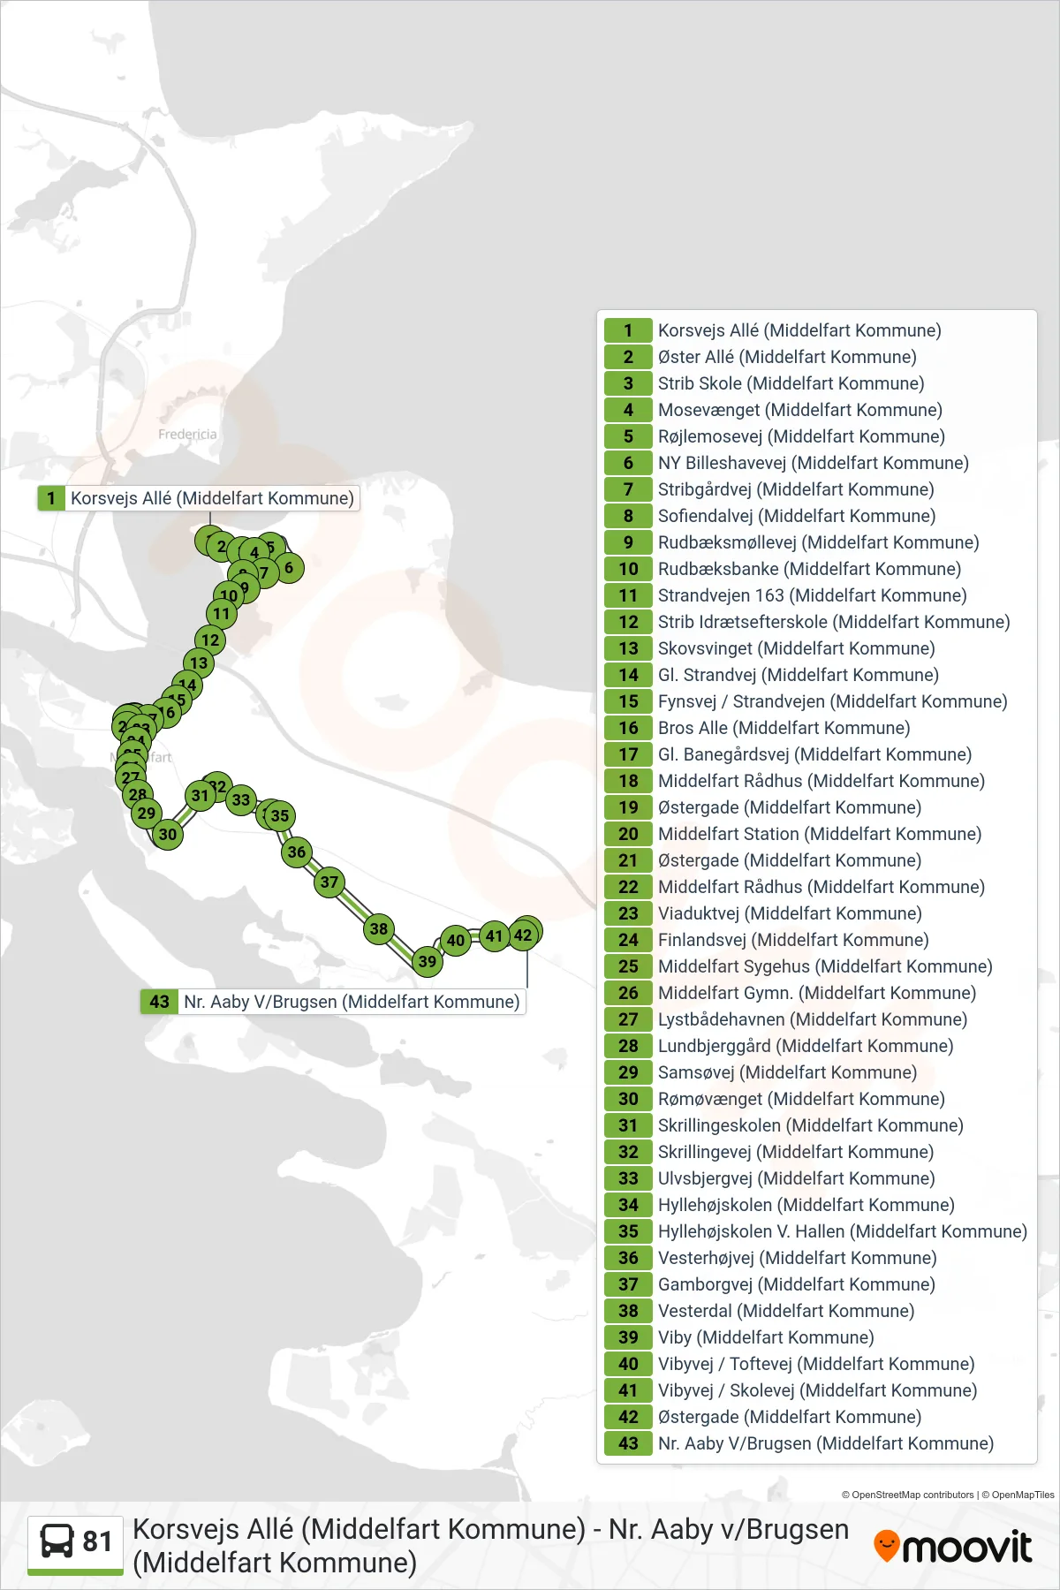Click map stop marker 35
This screenshot has width=1060, height=1590.
(280, 815)
